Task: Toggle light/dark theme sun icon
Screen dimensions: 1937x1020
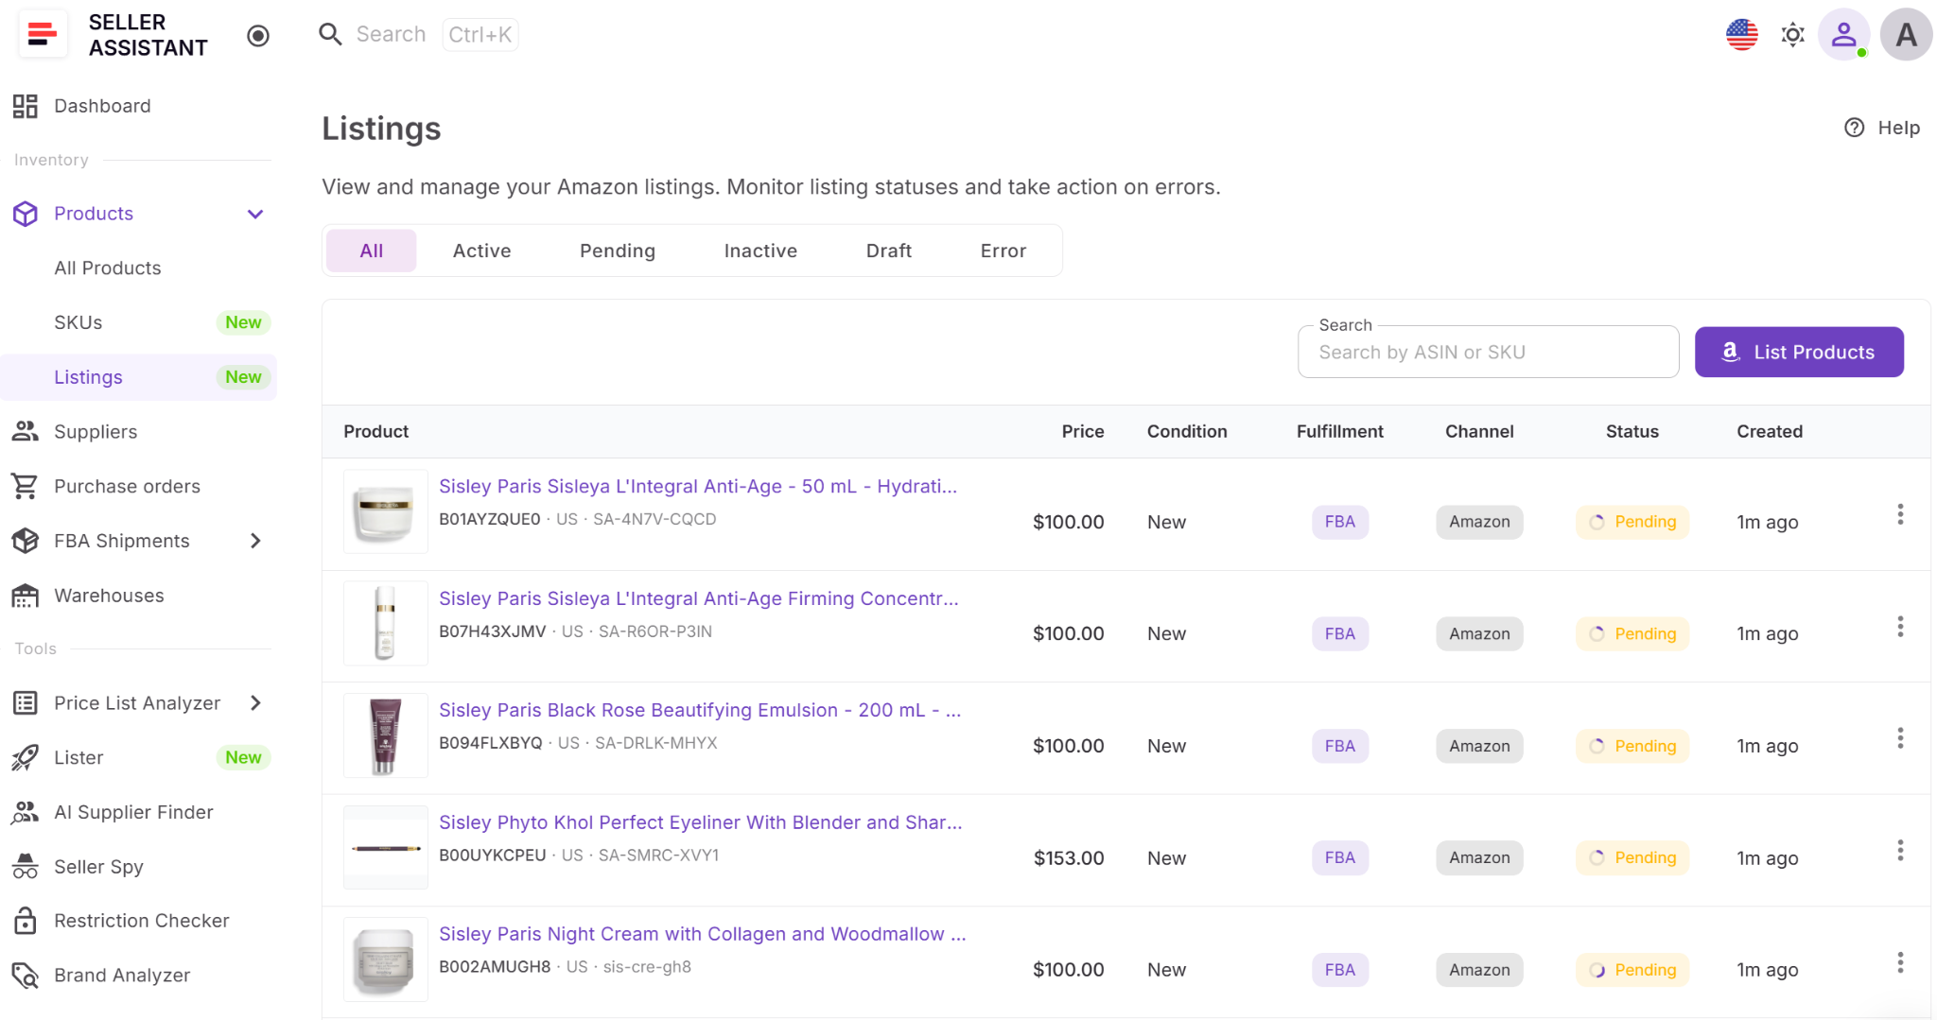Action: pos(1792,35)
